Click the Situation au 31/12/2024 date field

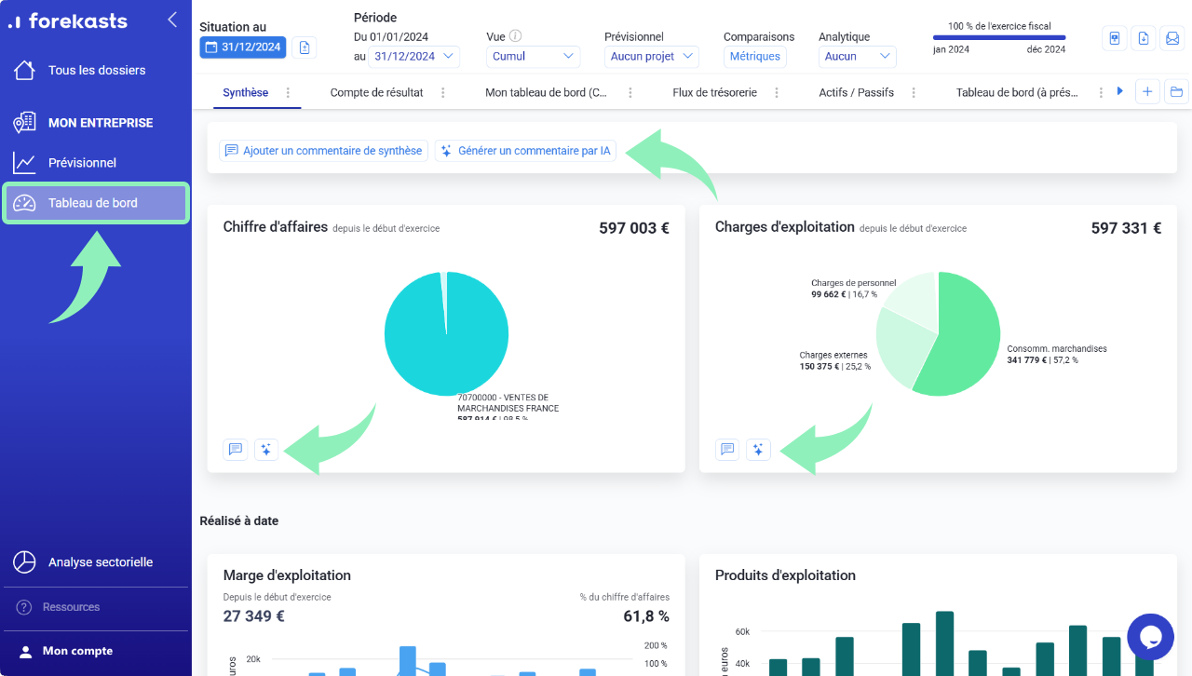(x=243, y=47)
